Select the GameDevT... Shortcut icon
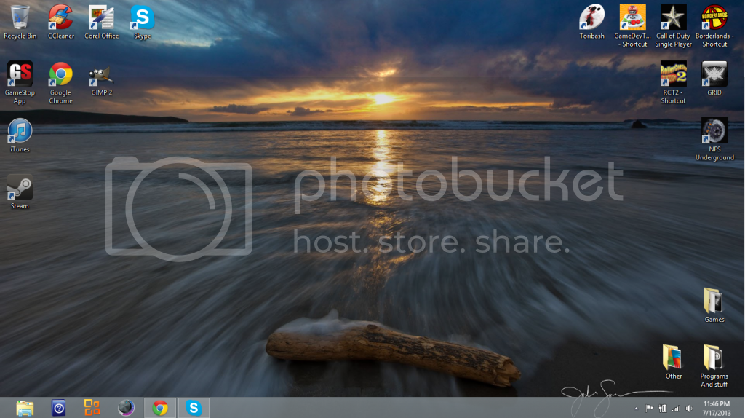Viewport: 745px width, 418px height. click(632, 25)
